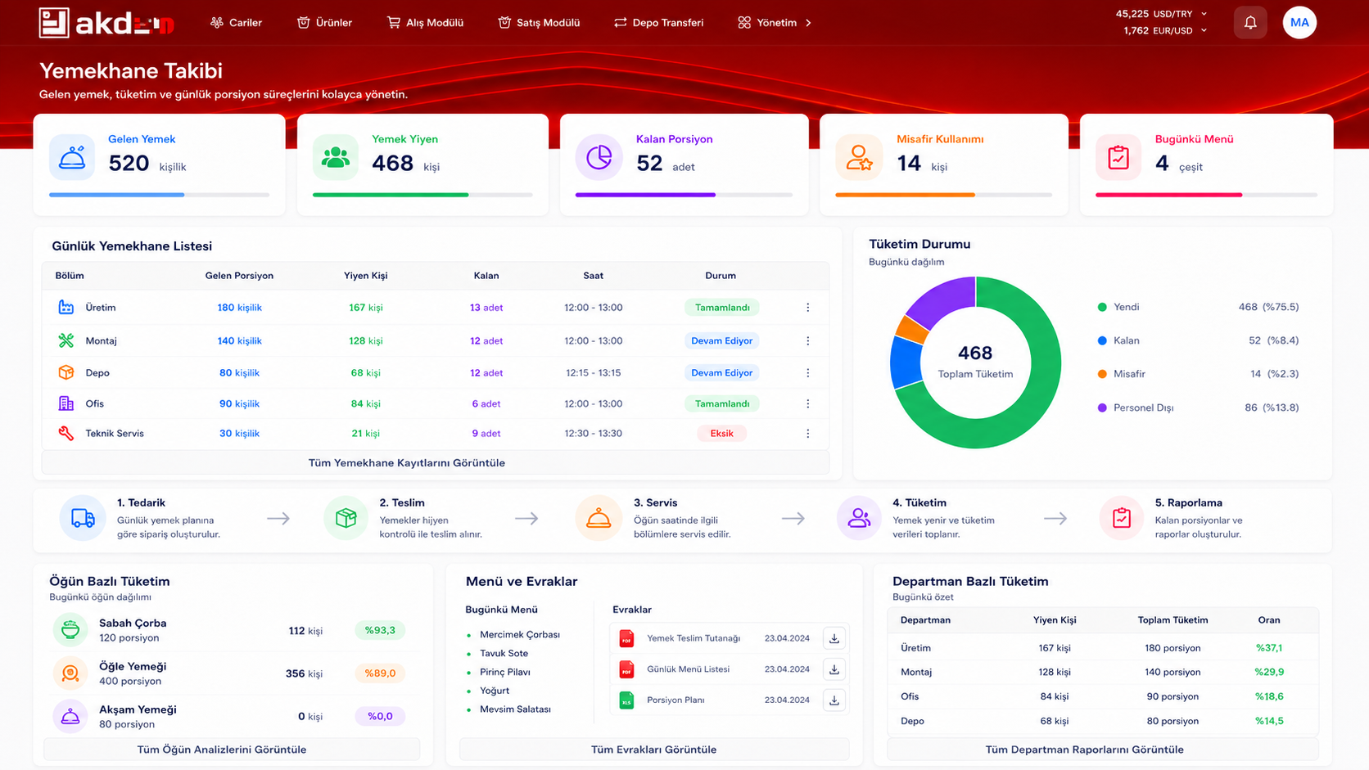Click the %93,3 Sabah Çorba rate badge

pyautogui.click(x=380, y=630)
